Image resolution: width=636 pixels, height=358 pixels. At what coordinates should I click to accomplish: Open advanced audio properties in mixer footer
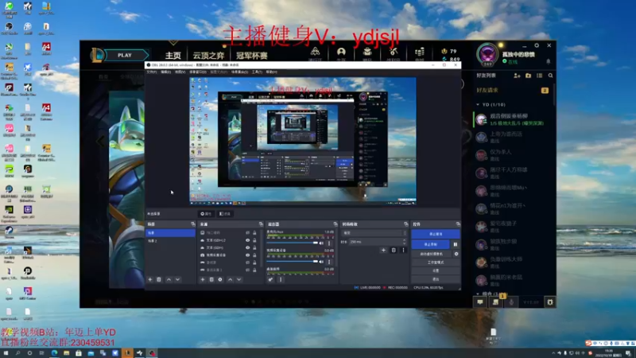coord(270,280)
